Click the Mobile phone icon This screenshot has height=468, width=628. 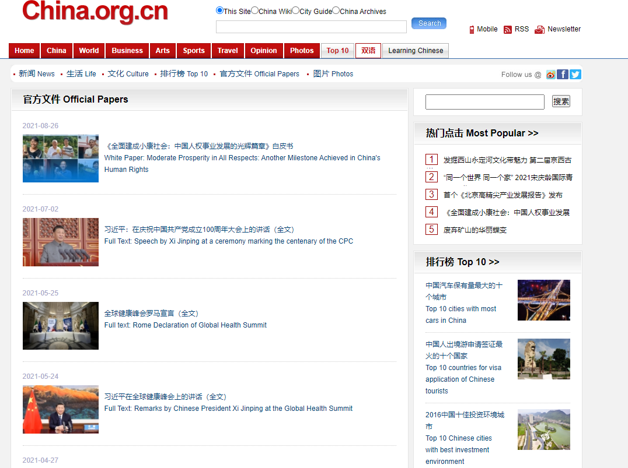(472, 30)
